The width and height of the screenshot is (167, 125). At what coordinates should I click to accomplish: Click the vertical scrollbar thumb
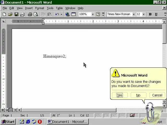(164, 34)
